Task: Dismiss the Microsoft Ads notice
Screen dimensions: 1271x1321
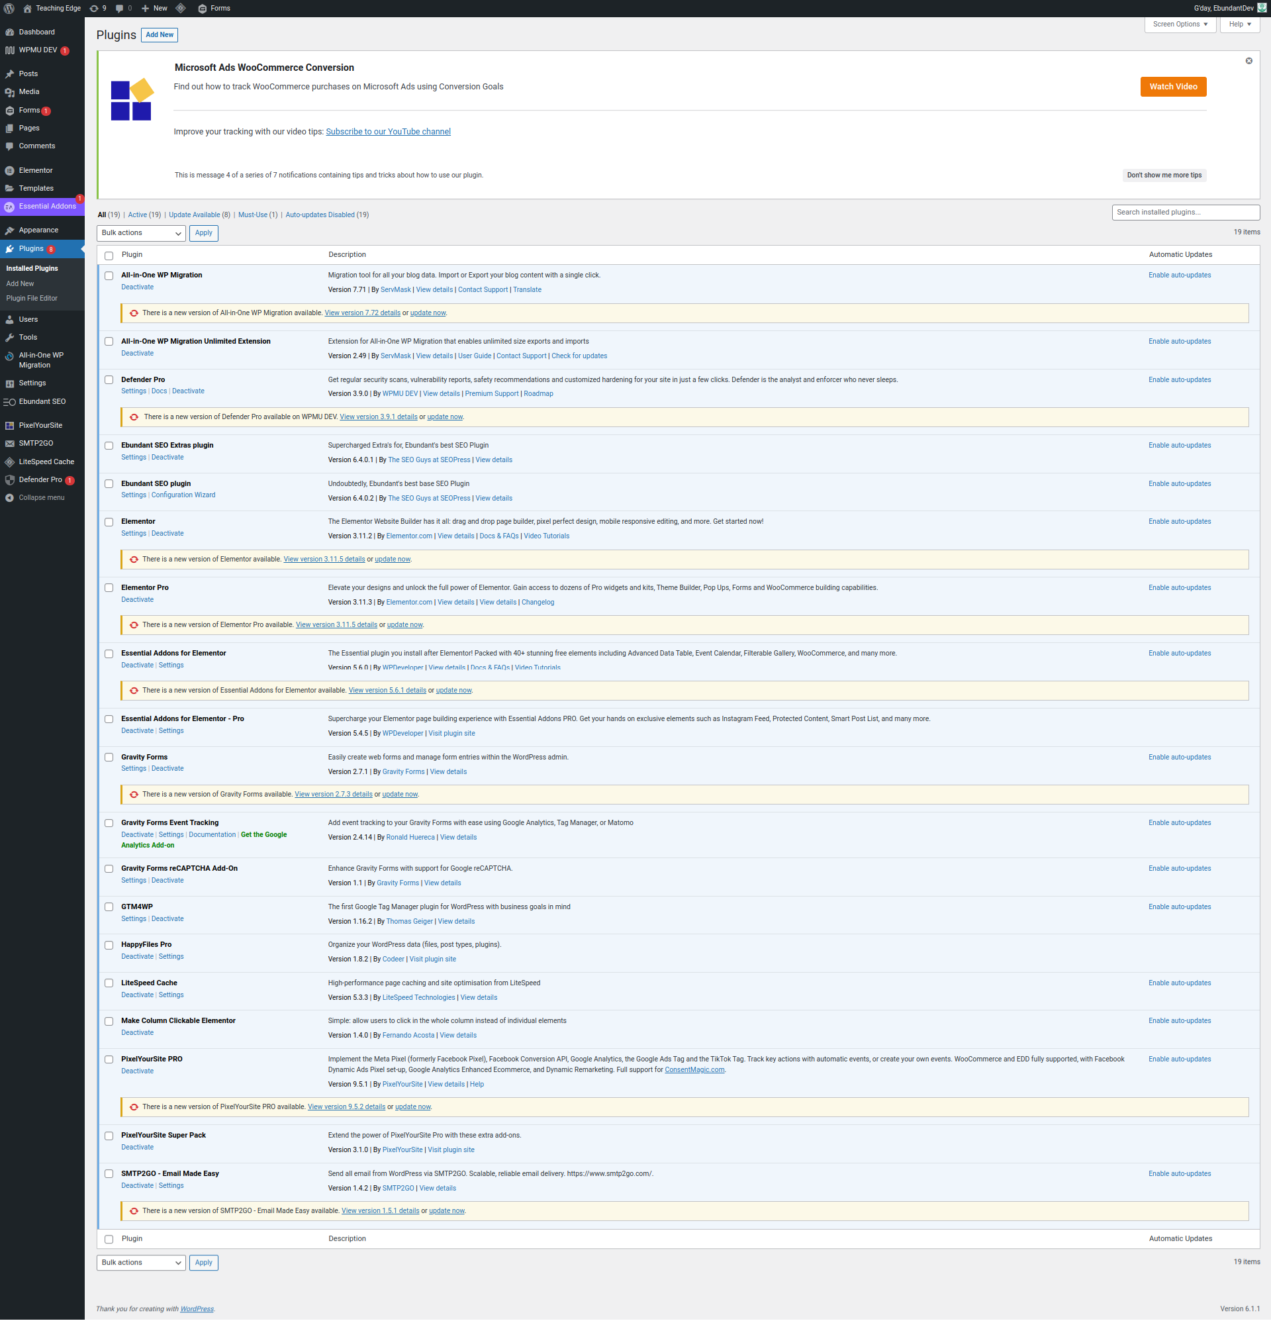Action: click(1248, 62)
